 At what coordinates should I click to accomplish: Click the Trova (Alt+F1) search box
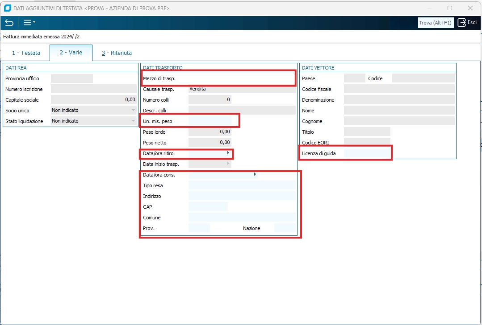(436, 23)
